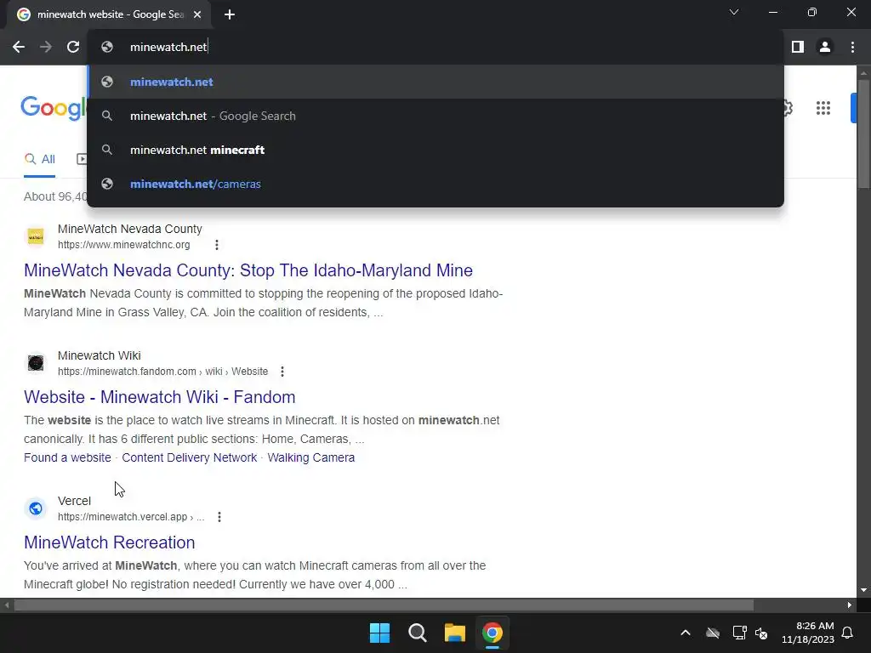871x653 pixels.
Task: Click the browser forward arrow
Action: 46,48
